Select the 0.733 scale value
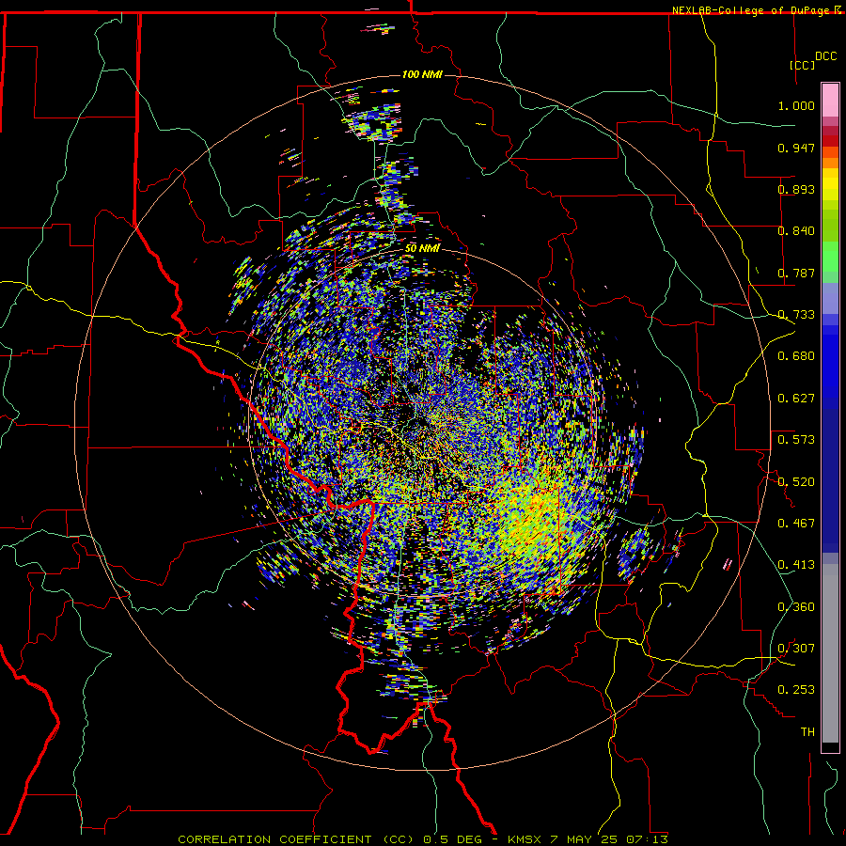 pos(796,315)
